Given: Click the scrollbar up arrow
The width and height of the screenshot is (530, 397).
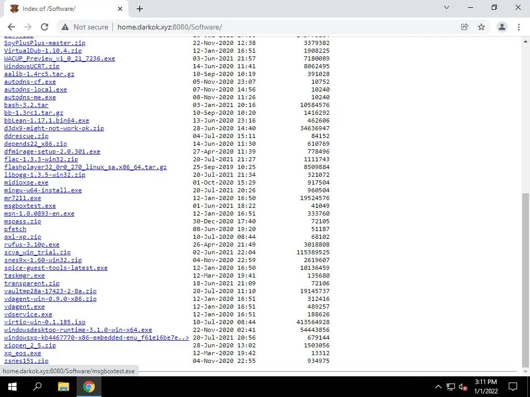Looking at the screenshot, I should pos(526,41).
